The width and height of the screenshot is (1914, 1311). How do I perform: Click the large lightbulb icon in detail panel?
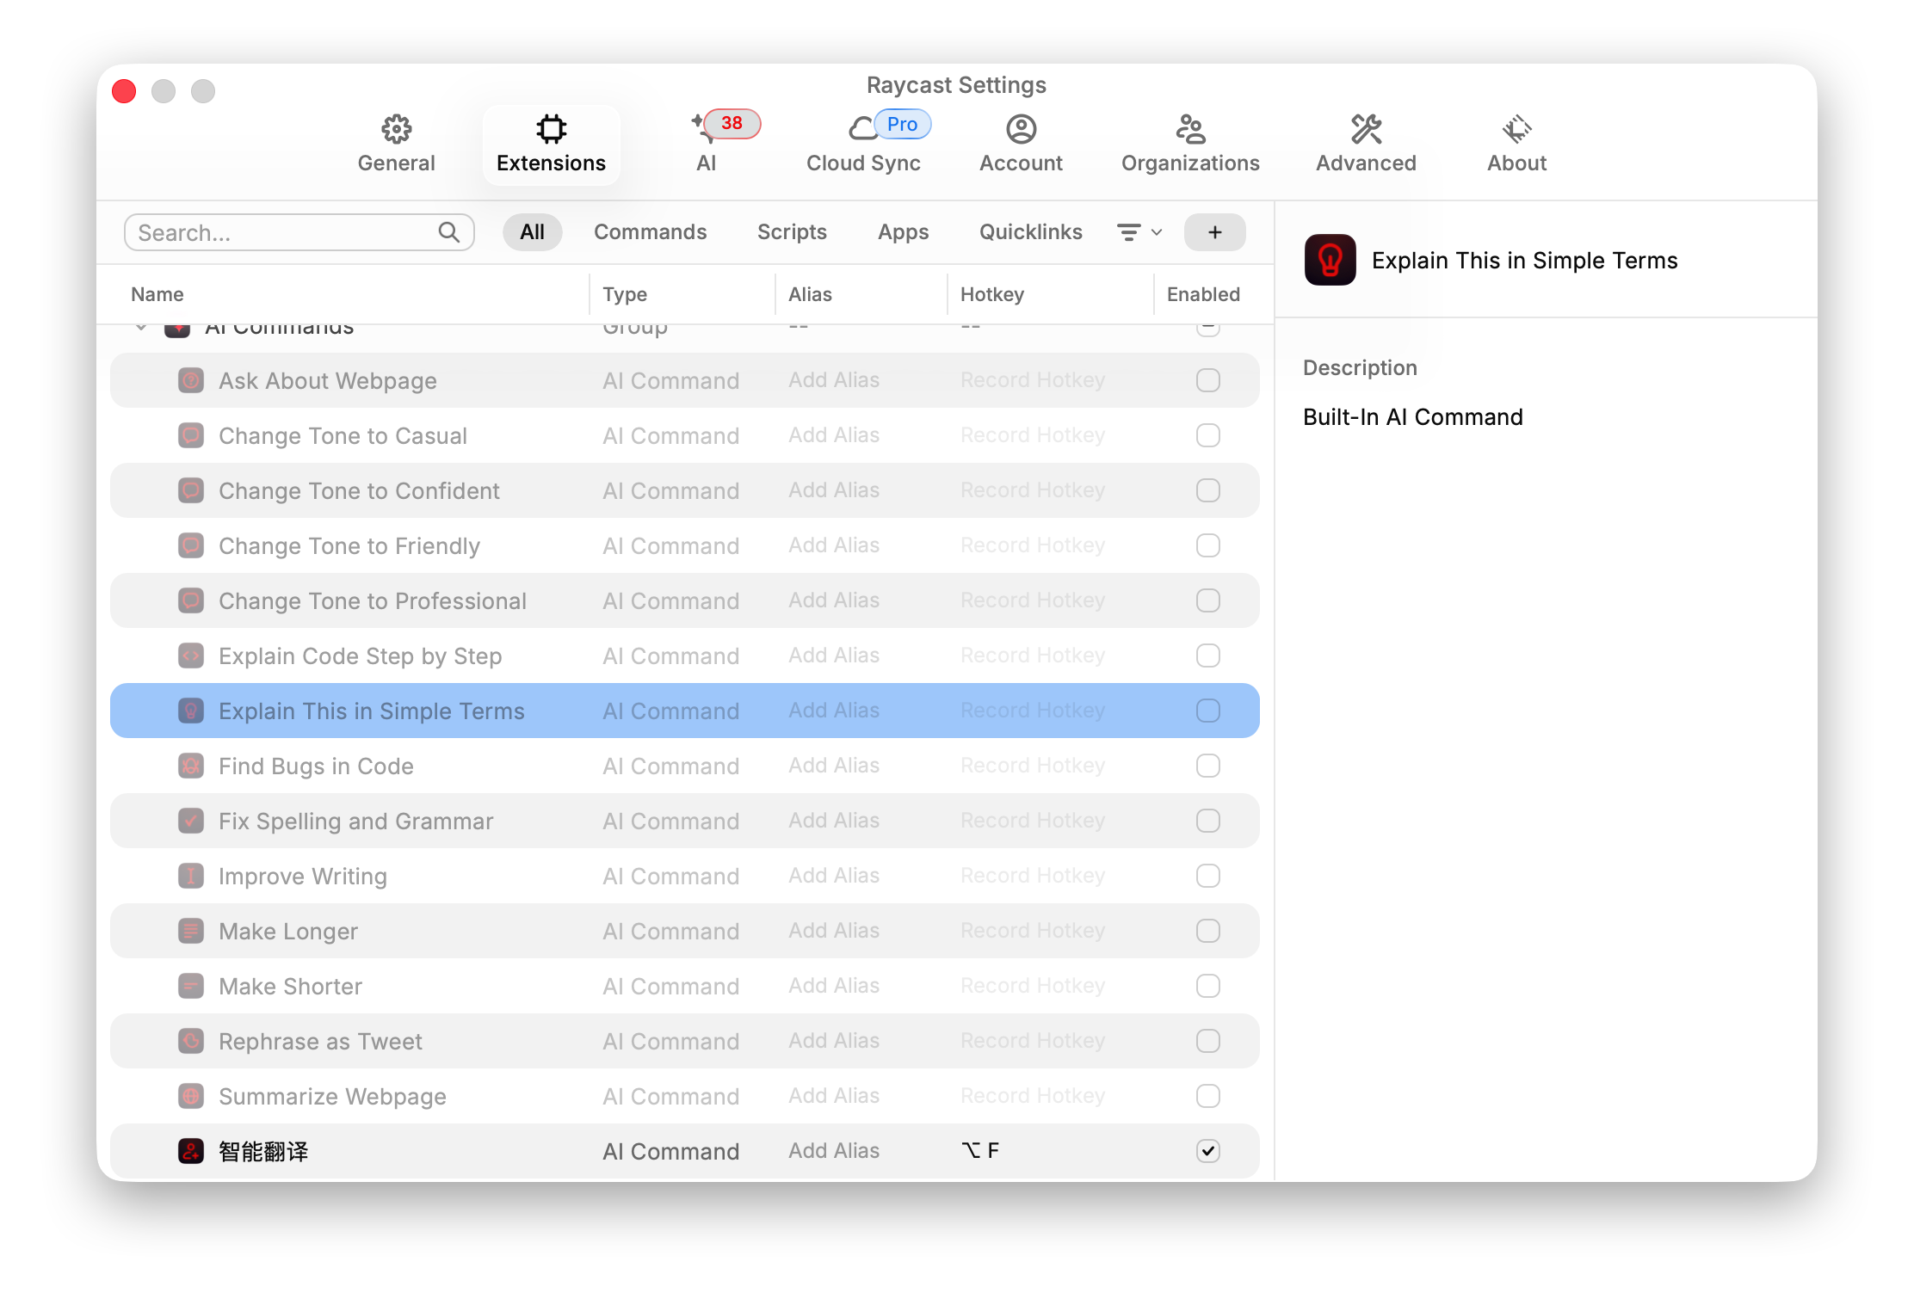click(x=1330, y=260)
